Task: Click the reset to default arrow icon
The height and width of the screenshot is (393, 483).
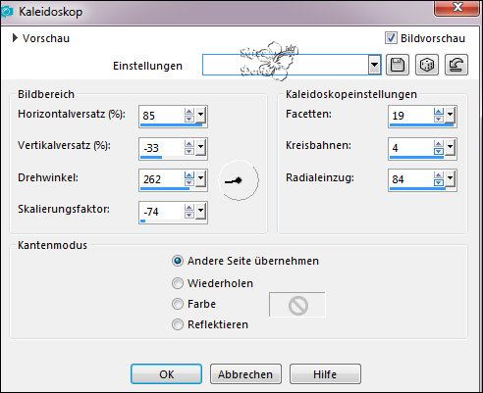Action: coord(456,65)
